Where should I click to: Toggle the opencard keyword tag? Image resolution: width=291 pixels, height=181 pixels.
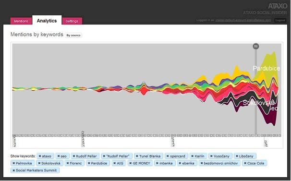pyautogui.click(x=176, y=156)
